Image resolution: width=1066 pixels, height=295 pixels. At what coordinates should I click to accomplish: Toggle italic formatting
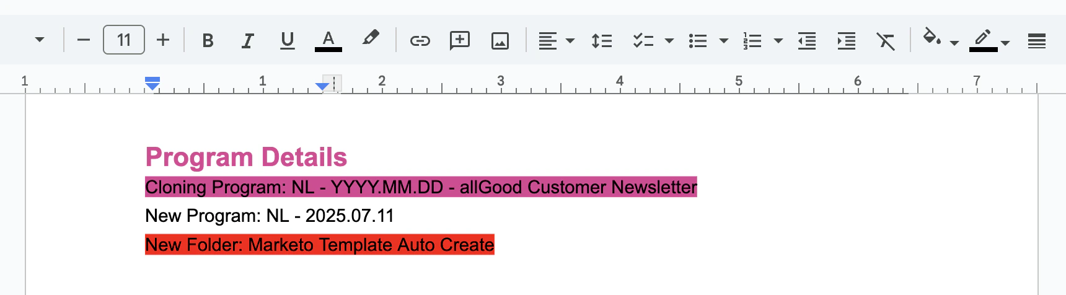pyautogui.click(x=247, y=40)
